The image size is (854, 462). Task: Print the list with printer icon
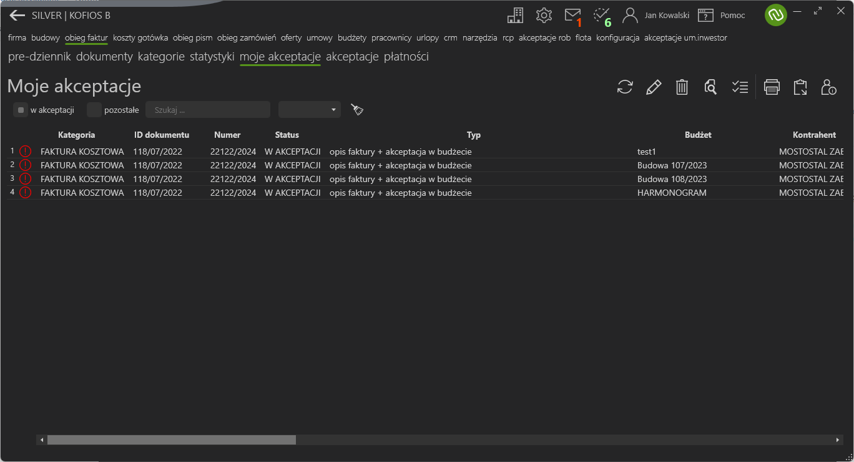tap(772, 87)
